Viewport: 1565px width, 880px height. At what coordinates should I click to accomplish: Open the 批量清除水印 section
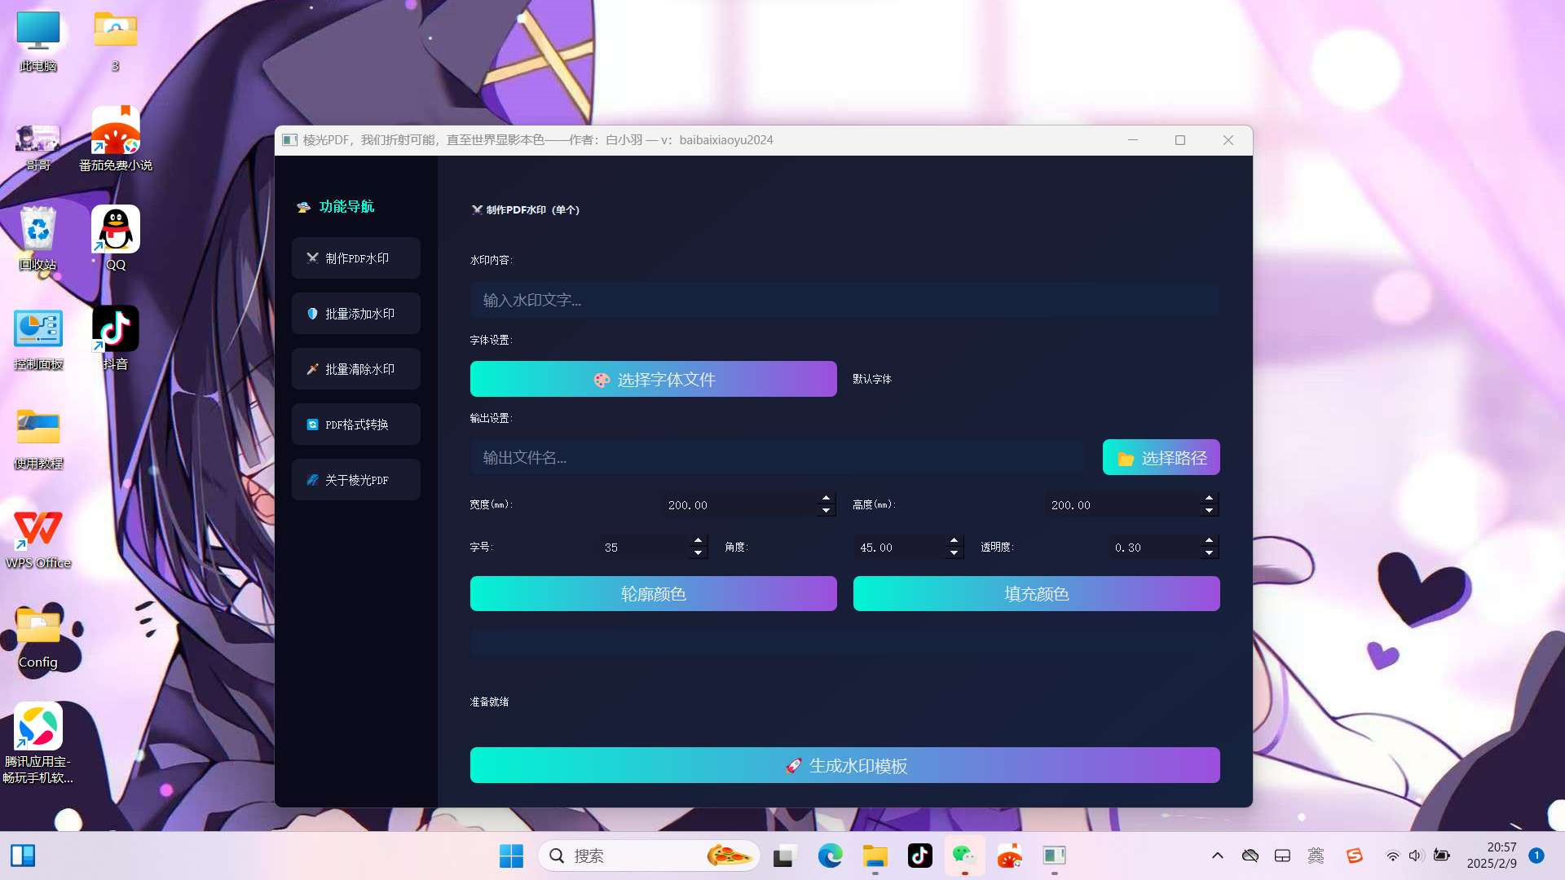pos(356,369)
